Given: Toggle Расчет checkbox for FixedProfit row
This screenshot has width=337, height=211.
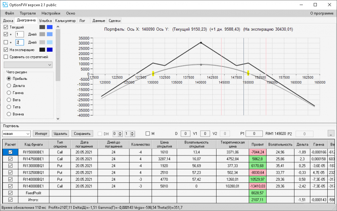Looking at the screenshot, I should pos(10,193).
